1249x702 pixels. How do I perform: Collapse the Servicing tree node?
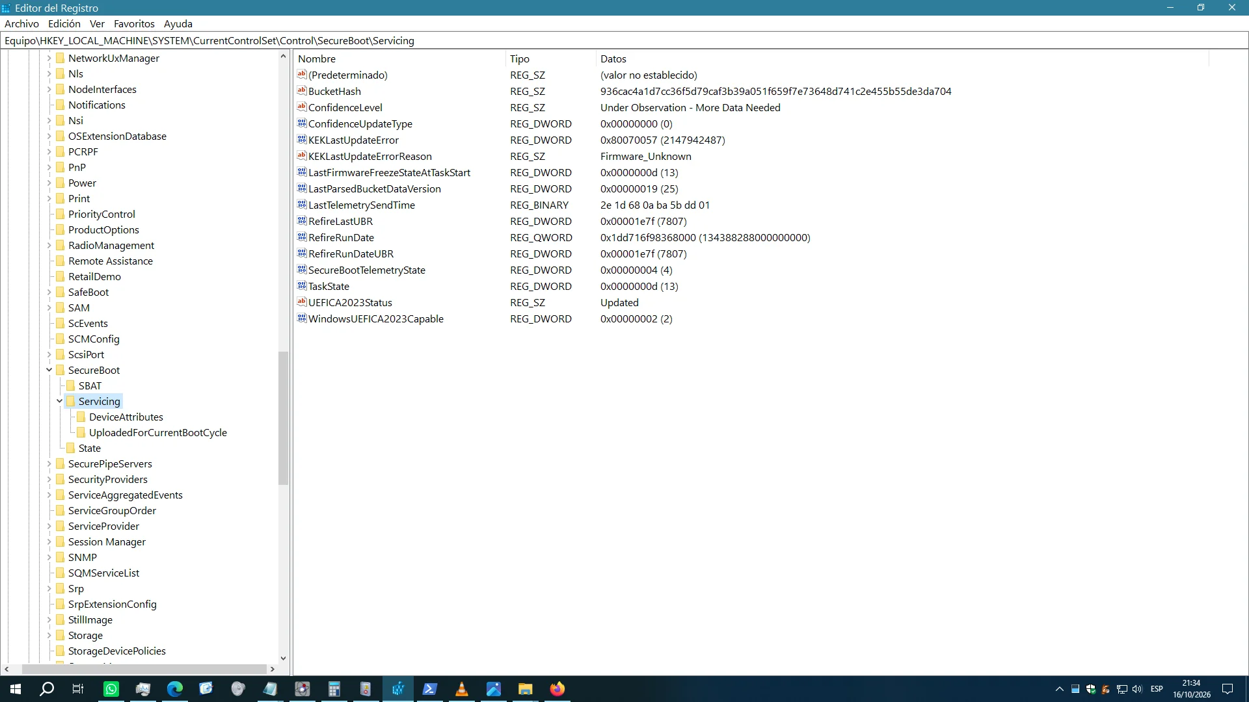point(59,401)
